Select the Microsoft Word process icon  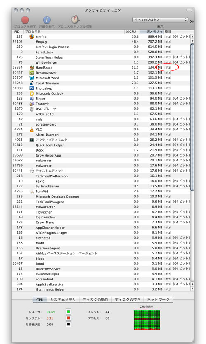[32, 78]
